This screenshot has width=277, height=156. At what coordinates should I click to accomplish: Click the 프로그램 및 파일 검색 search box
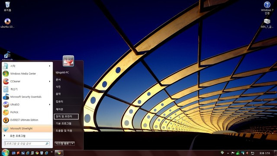click(x=27, y=143)
